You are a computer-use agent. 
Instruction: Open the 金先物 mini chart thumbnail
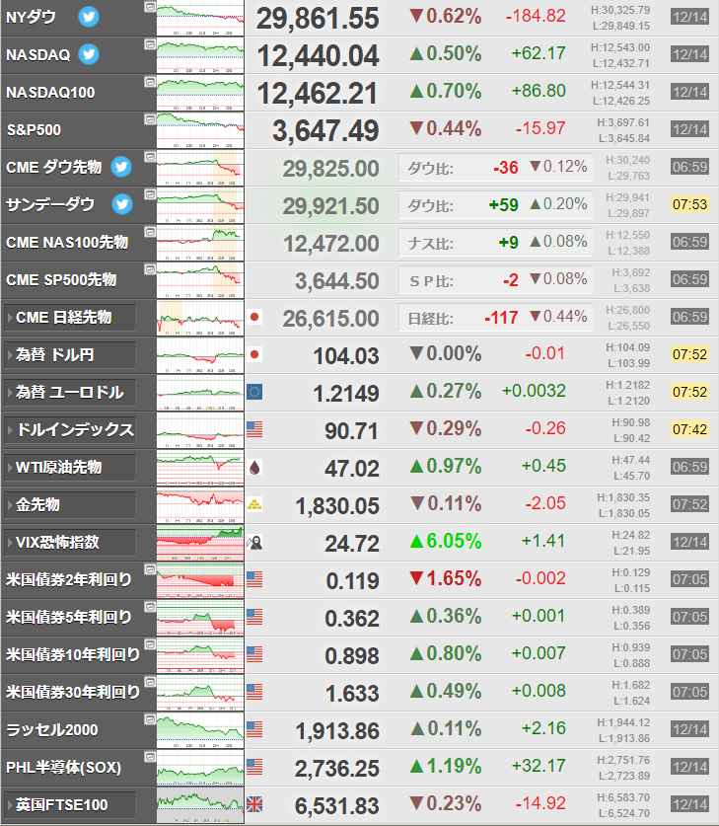[x=200, y=505]
